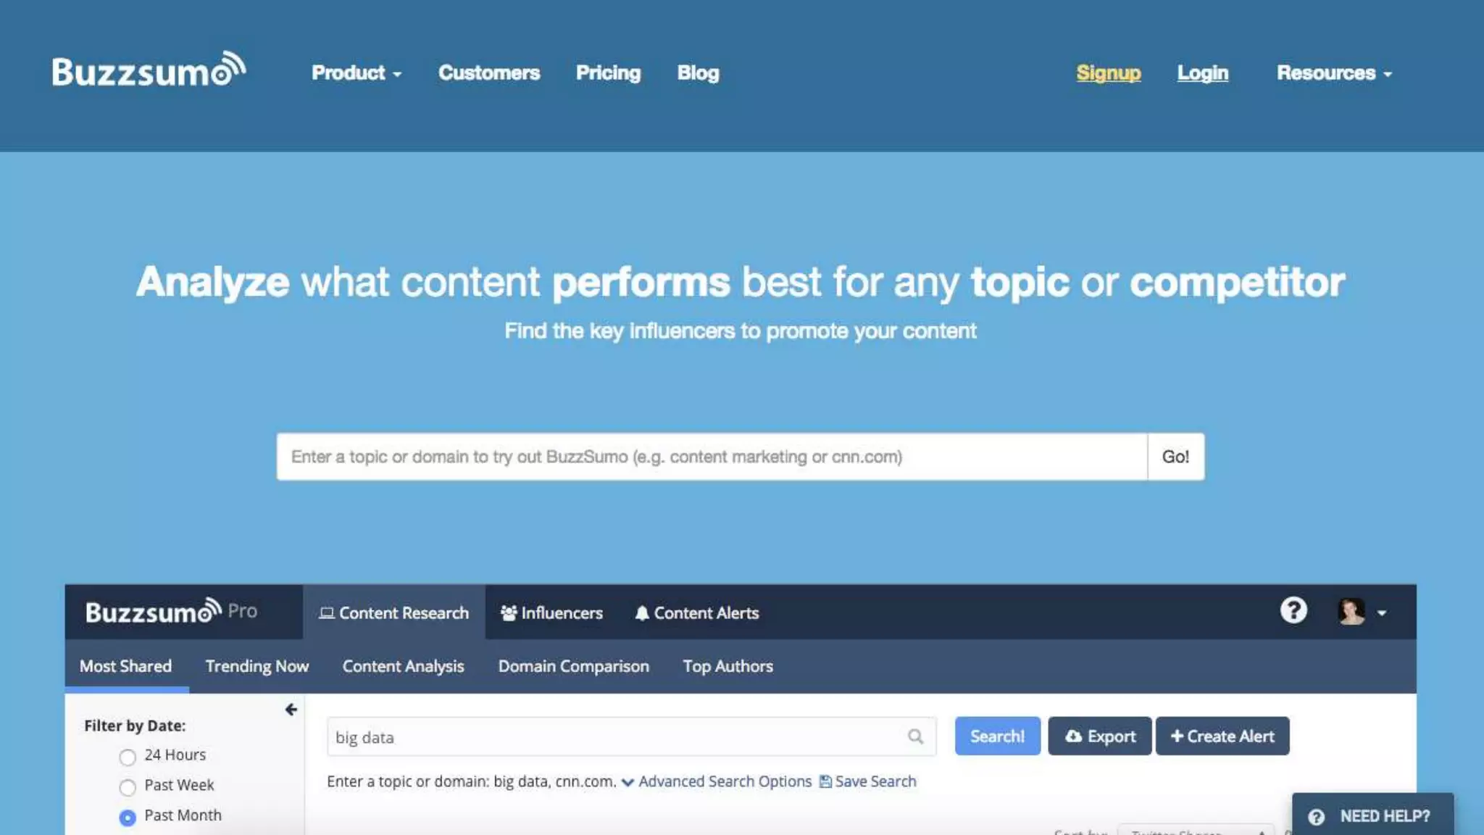Click the magnifier icon in big data search
This screenshot has width=1484, height=835.
pos(915,736)
